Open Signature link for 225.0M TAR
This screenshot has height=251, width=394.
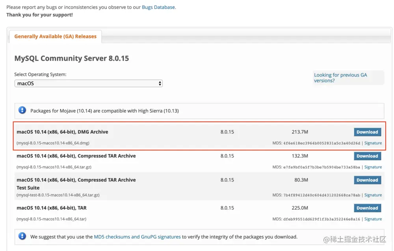click(373, 219)
